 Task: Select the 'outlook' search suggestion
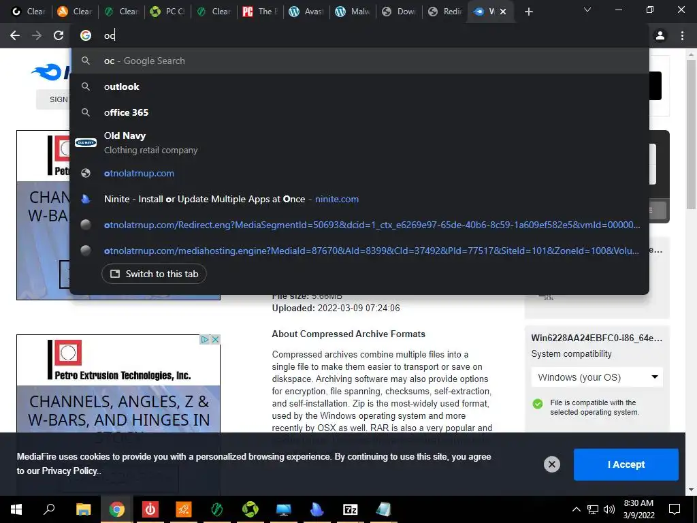click(359, 86)
